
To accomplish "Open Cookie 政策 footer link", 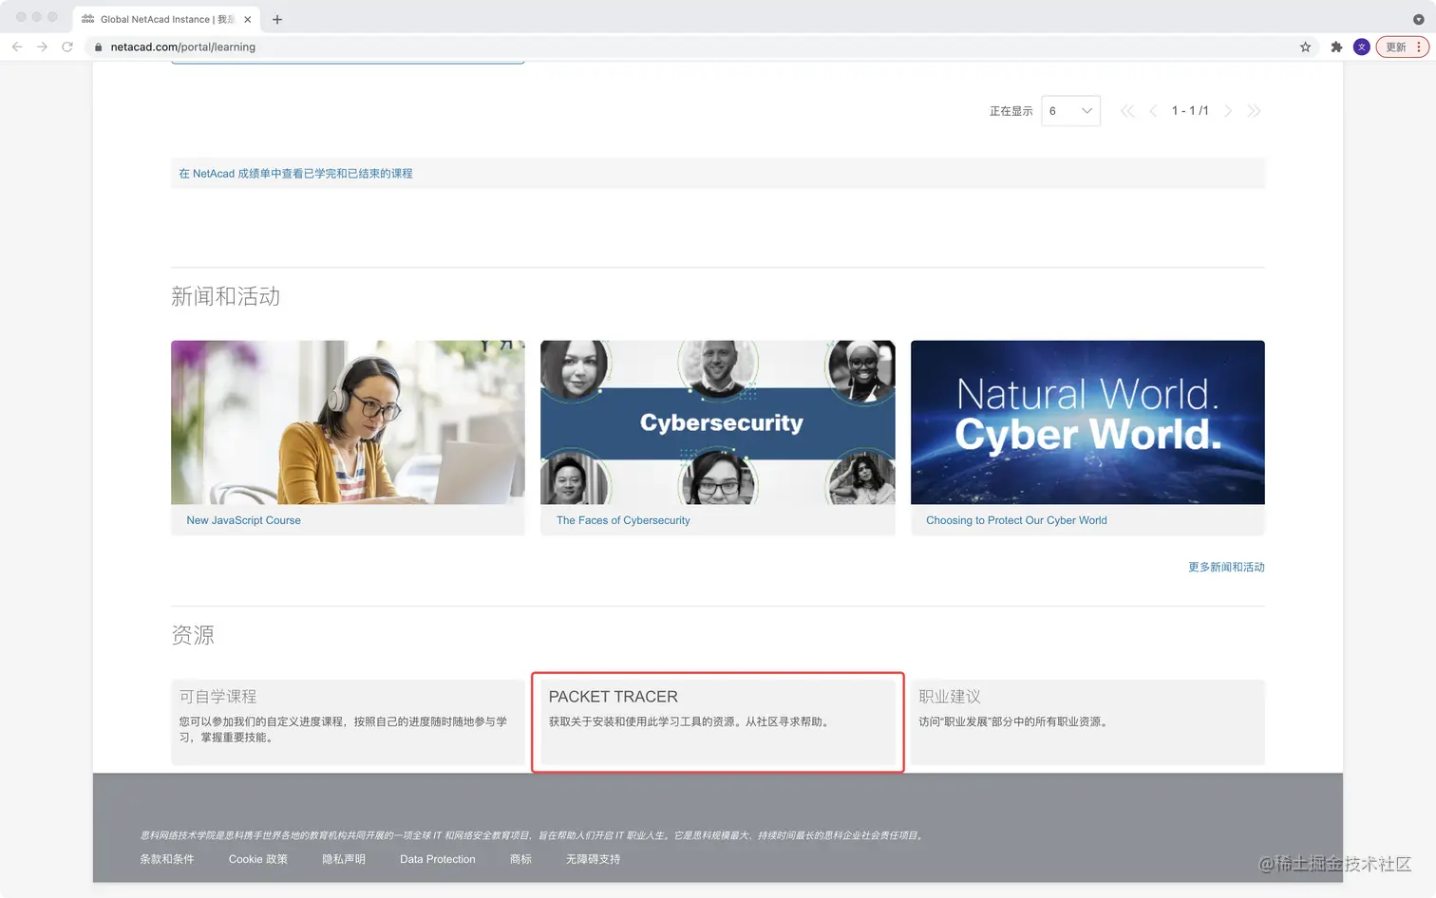I will (x=257, y=859).
